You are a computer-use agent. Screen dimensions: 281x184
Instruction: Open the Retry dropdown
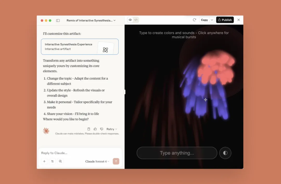[112, 129]
